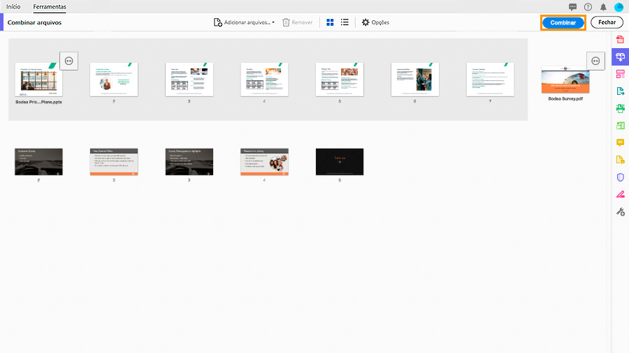Expand the Bodea Survey.pdf pages
The image size is (629, 353).
(595, 61)
